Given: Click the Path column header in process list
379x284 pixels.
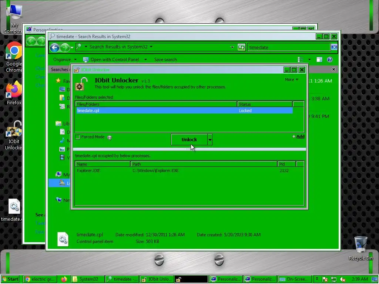Looking at the screenshot, I should [x=204, y=164].
